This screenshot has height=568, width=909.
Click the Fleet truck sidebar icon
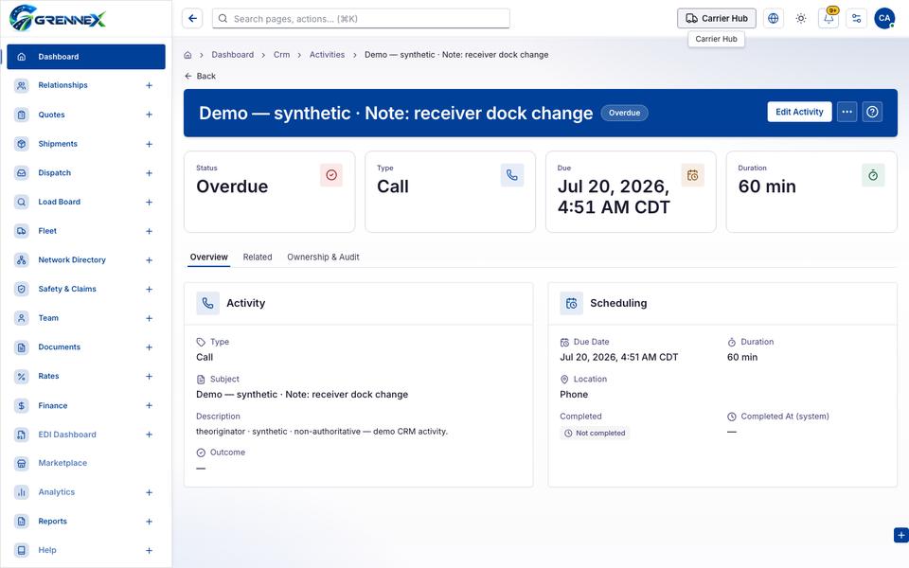[x=22, y=231]
